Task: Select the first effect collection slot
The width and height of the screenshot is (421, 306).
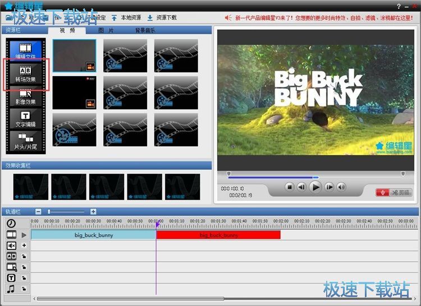Action: 31,187
